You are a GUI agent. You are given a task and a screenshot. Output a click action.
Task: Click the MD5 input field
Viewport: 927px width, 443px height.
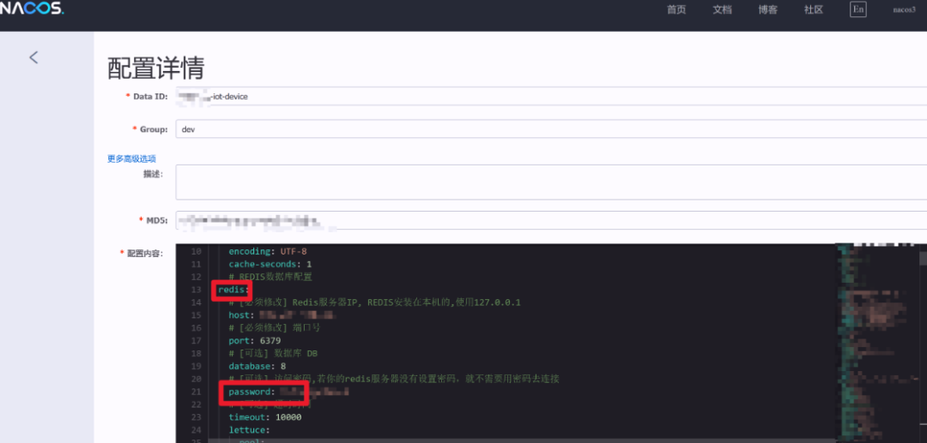[551, 220]
